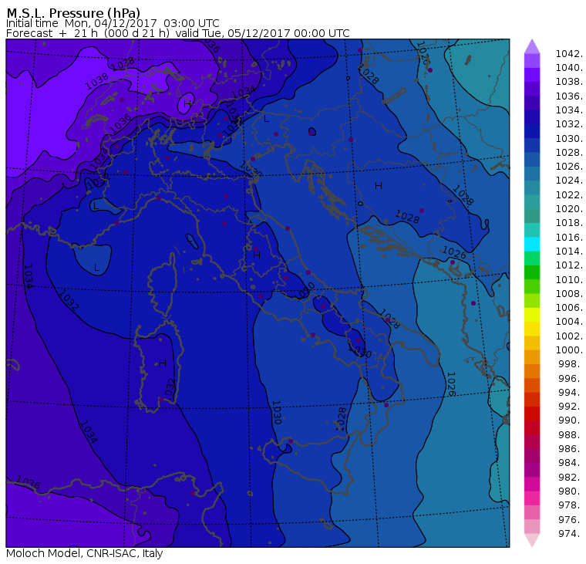Viewport: 586px width, 564px height.
Task: Click the L marker near the Austrian border
Action: (266, 119)
